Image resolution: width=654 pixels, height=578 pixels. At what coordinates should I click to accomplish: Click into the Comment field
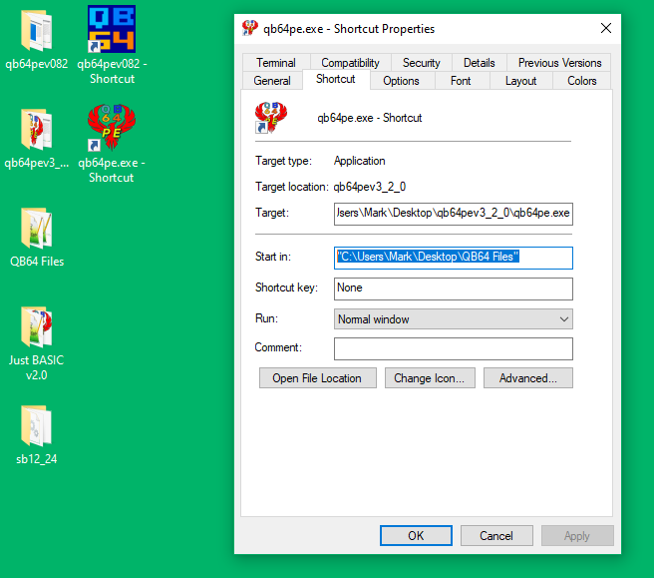tap(454, 348)
